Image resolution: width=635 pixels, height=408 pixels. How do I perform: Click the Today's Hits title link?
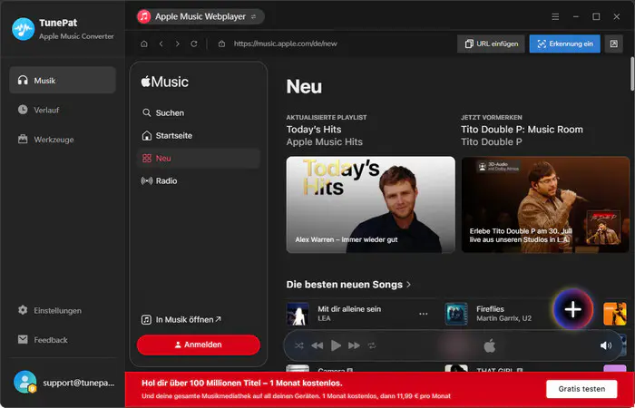[314, 130]
